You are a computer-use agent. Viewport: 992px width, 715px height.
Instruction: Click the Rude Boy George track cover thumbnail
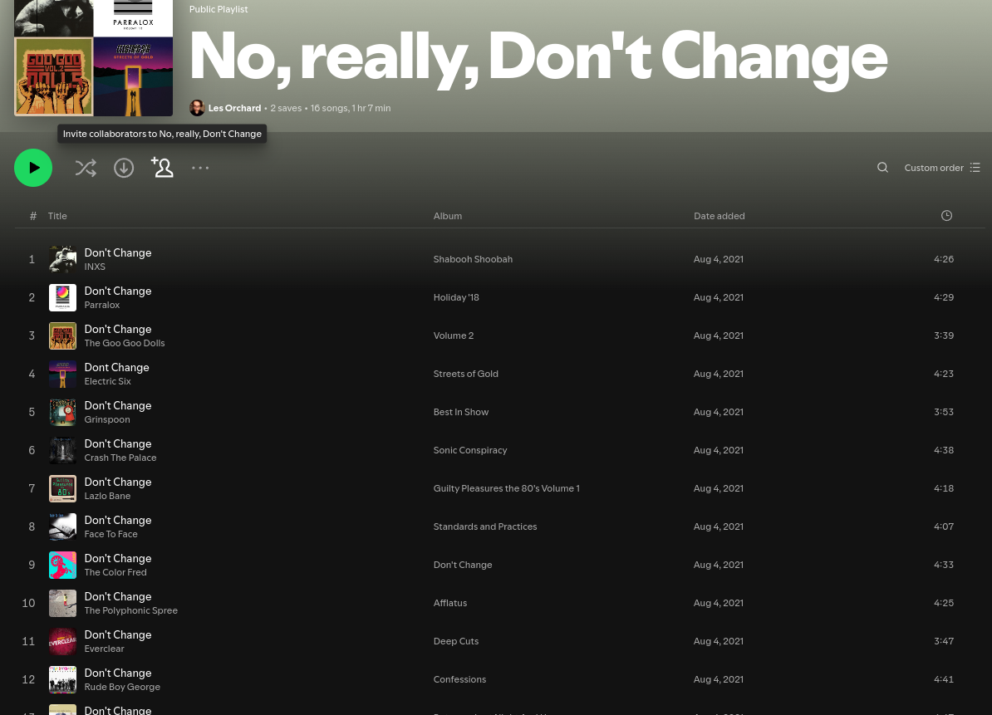pos(62,679)
